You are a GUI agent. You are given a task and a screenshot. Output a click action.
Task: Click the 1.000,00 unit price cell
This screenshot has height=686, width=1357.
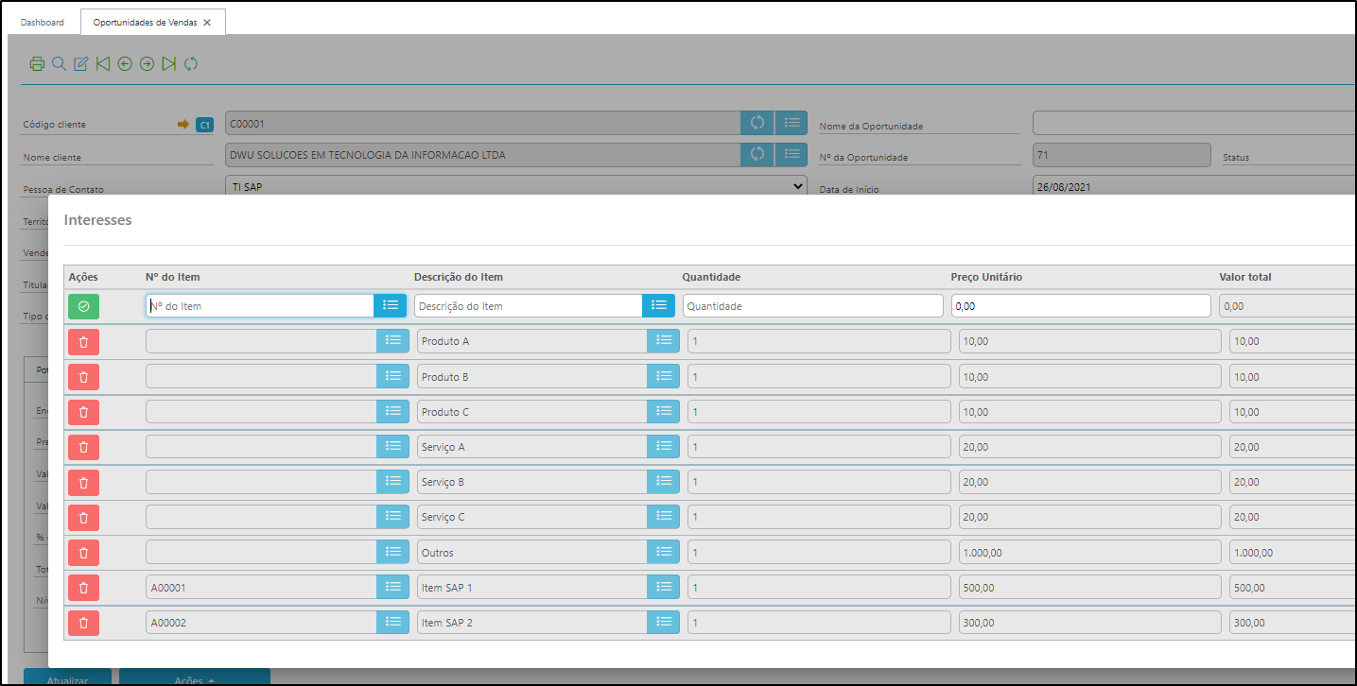pyautogui.click(x=1089, y=553)
